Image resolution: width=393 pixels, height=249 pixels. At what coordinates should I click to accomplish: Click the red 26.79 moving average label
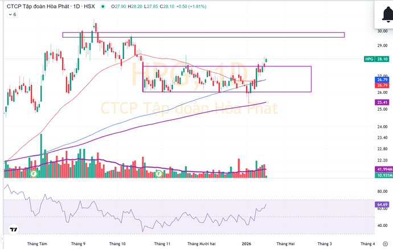[382, 85]
